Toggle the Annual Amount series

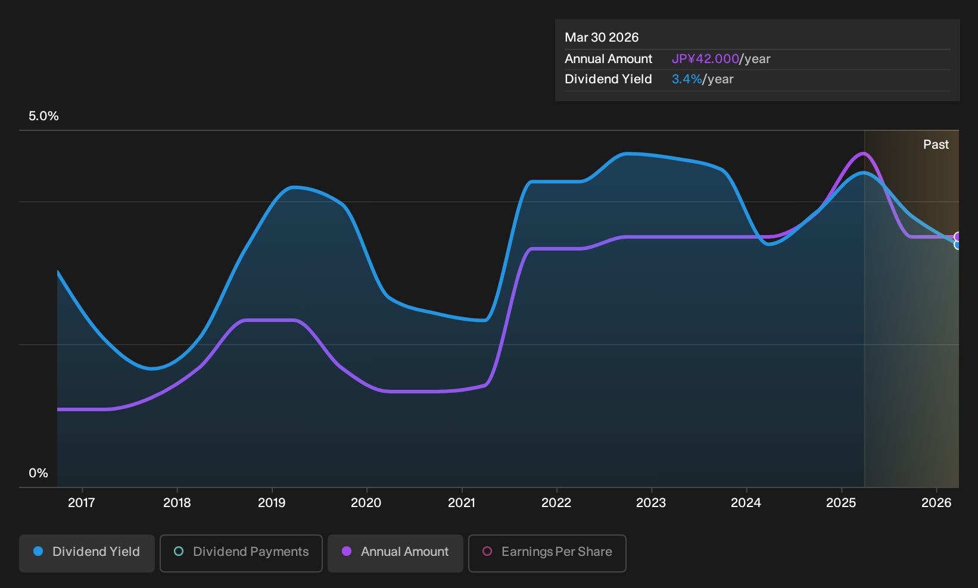click(395, 553)
